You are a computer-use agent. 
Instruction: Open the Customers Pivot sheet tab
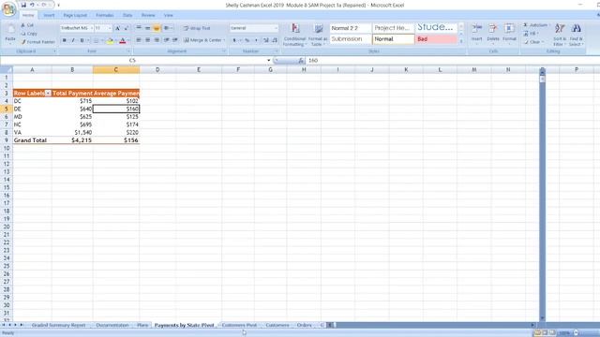click(x=239, y=325)
